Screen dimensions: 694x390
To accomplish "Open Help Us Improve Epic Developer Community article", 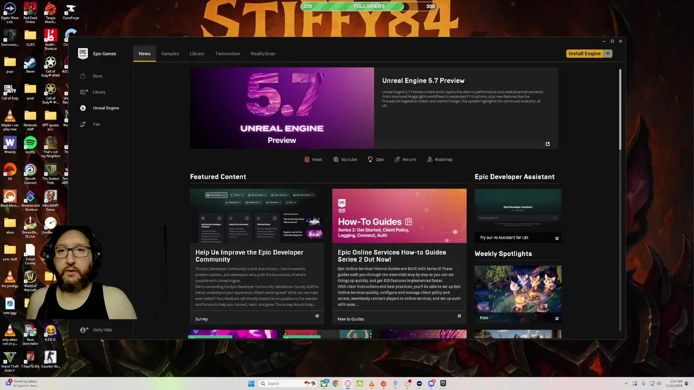I will tap(249, 256).
